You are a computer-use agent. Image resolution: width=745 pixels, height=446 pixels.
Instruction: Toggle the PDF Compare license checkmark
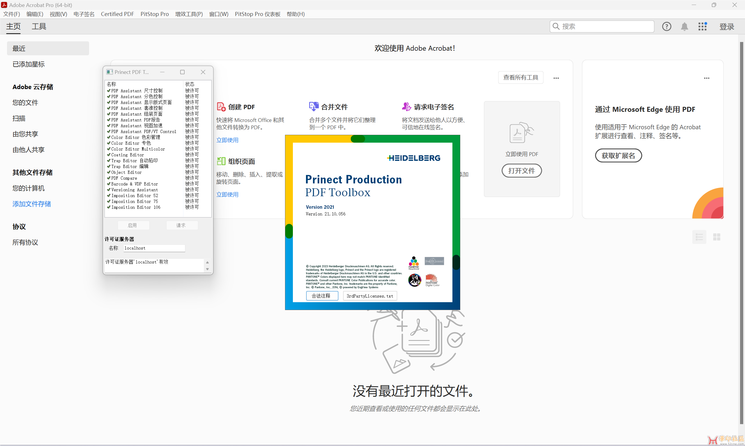click(x=109, y=178)
